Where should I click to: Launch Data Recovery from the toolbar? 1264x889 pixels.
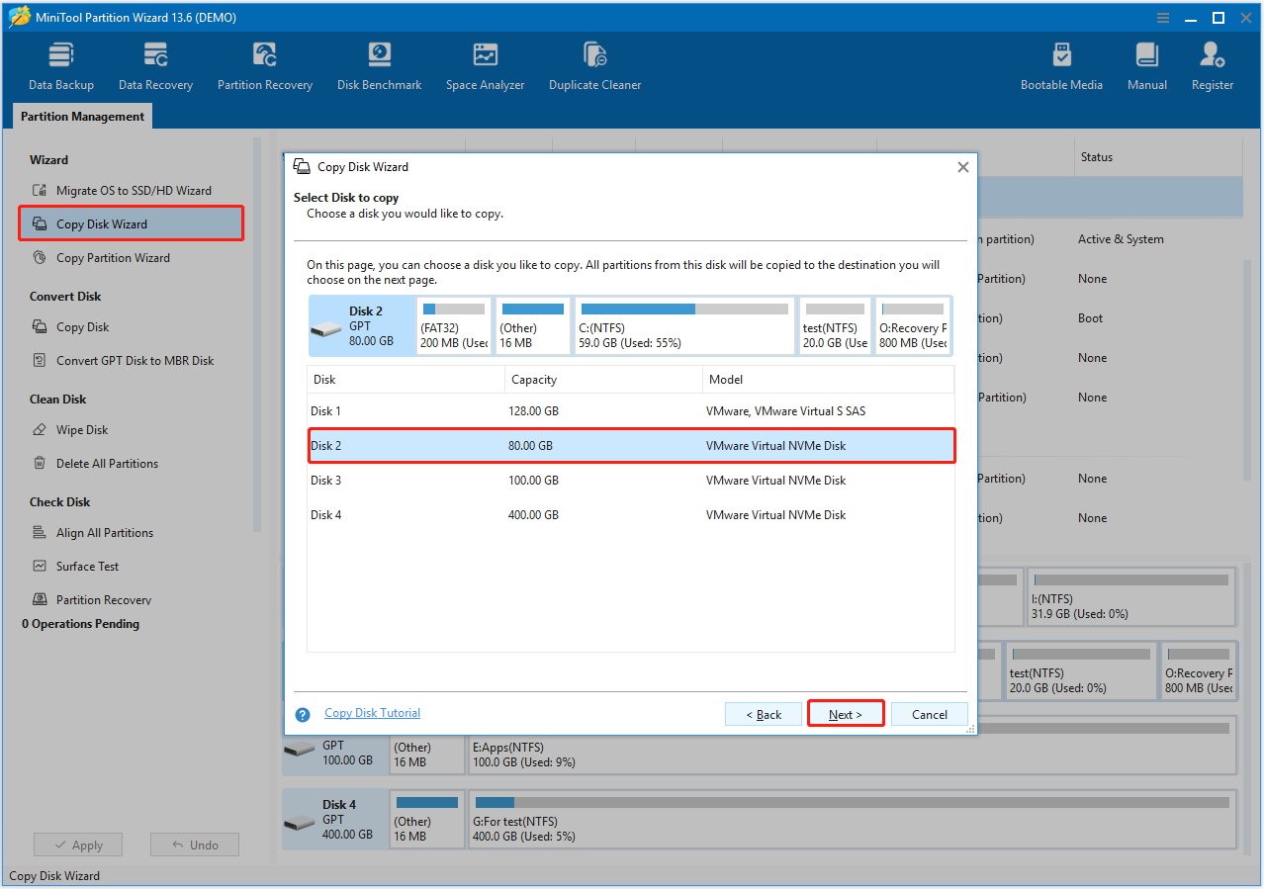[x=155, y=67]
